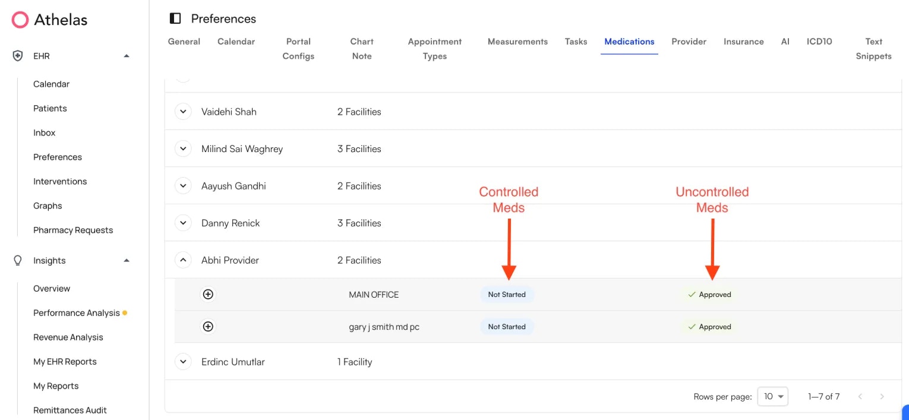This screenshot has height=420, width=909.
Task: Open the Appointment Types tab
Action: [435, 49]
